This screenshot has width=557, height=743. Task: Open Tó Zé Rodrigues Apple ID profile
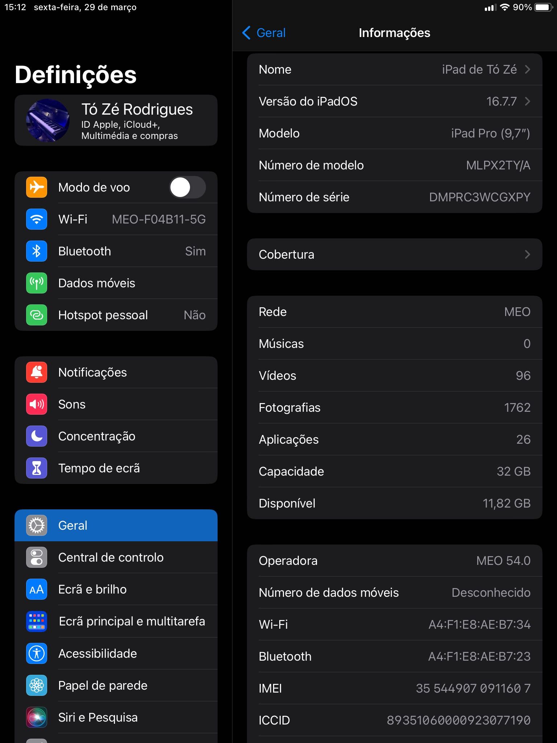point(116,120)
